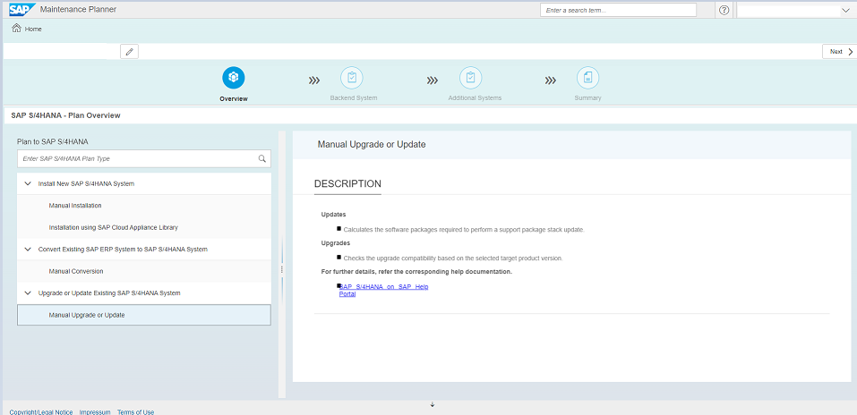Screen dimensions: 857x415
Task: Click the Overview step label
Action: pyautogui.click(x=234, y=99)
